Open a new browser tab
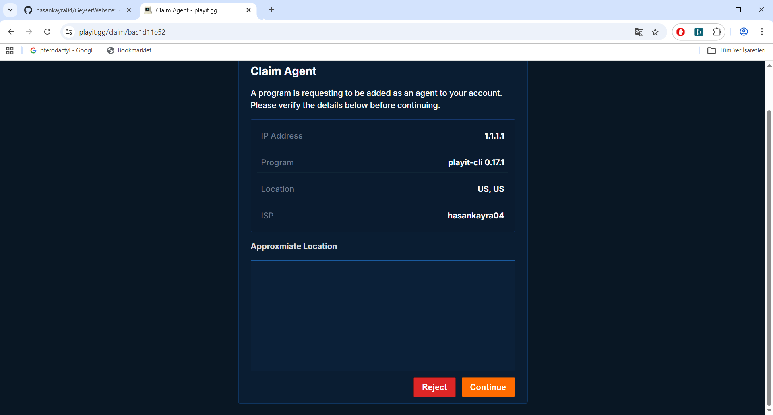Viewport: 773px width, 415px height. coord(271,10)
